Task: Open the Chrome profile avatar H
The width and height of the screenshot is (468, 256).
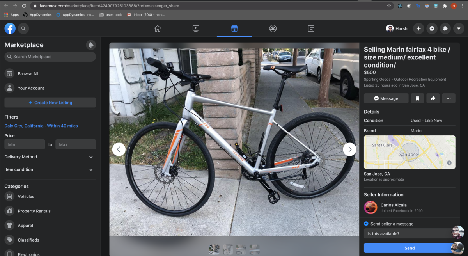Action: (454, 6)
